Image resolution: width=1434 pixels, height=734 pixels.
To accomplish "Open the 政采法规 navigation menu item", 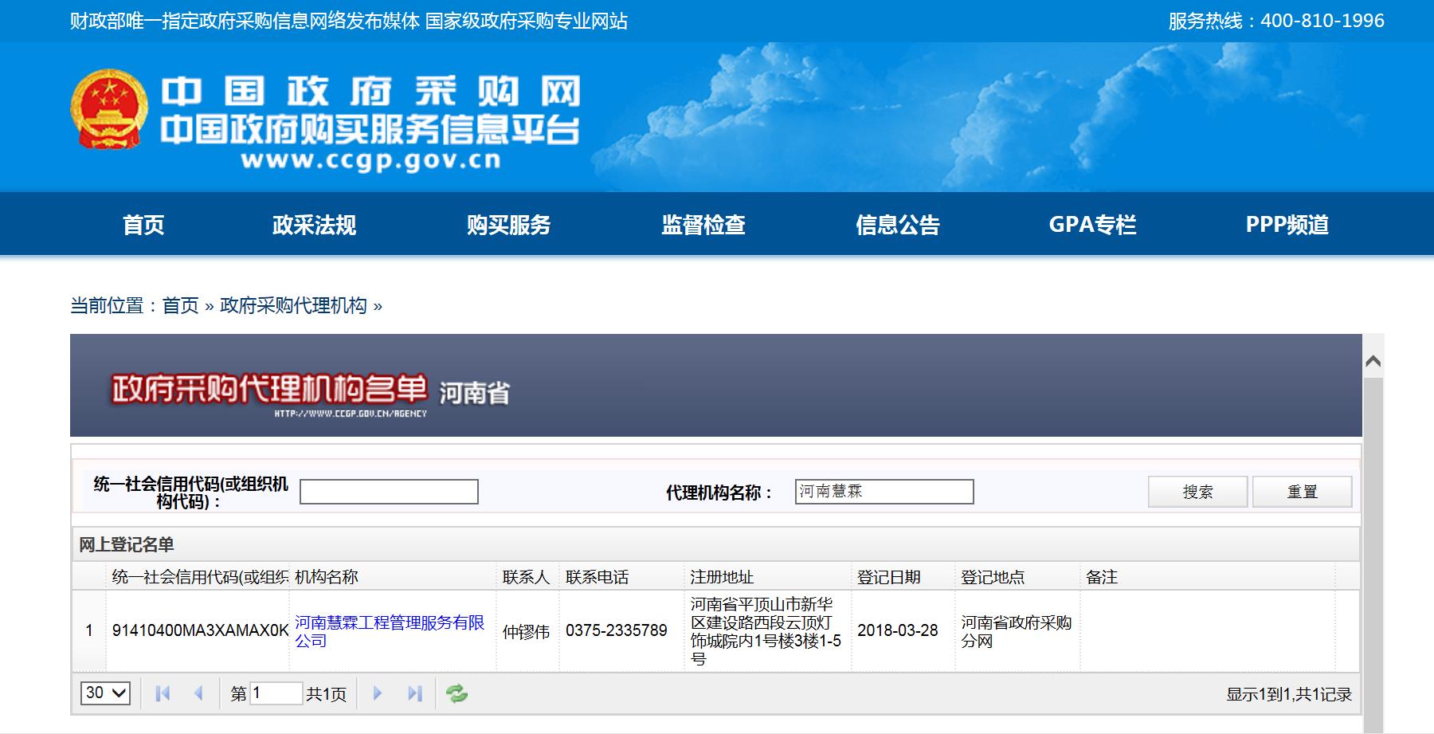I will [314, 225].
